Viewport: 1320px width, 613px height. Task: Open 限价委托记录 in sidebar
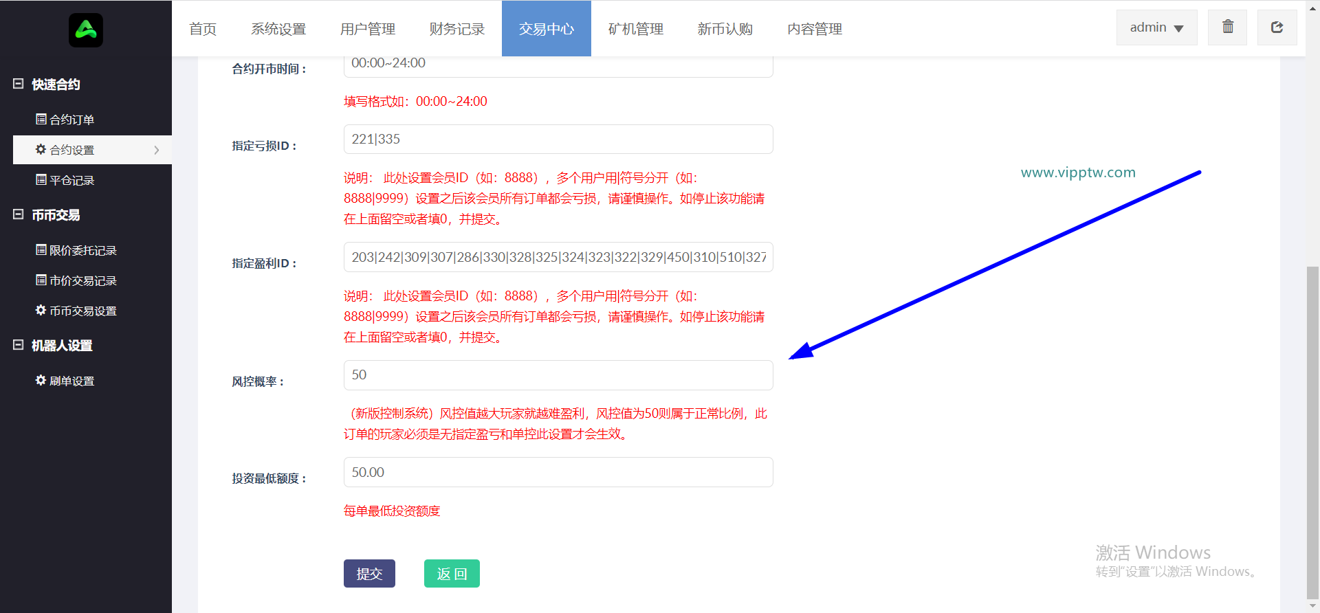[92, 250]
